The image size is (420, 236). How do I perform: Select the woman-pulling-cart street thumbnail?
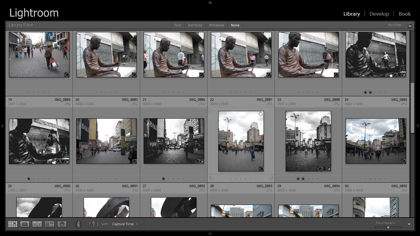click(39, 55)
